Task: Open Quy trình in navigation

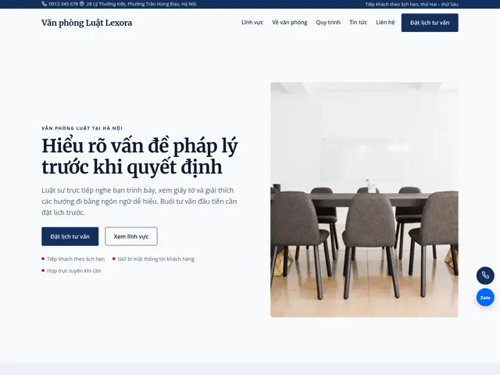Action: pos(328,23)
